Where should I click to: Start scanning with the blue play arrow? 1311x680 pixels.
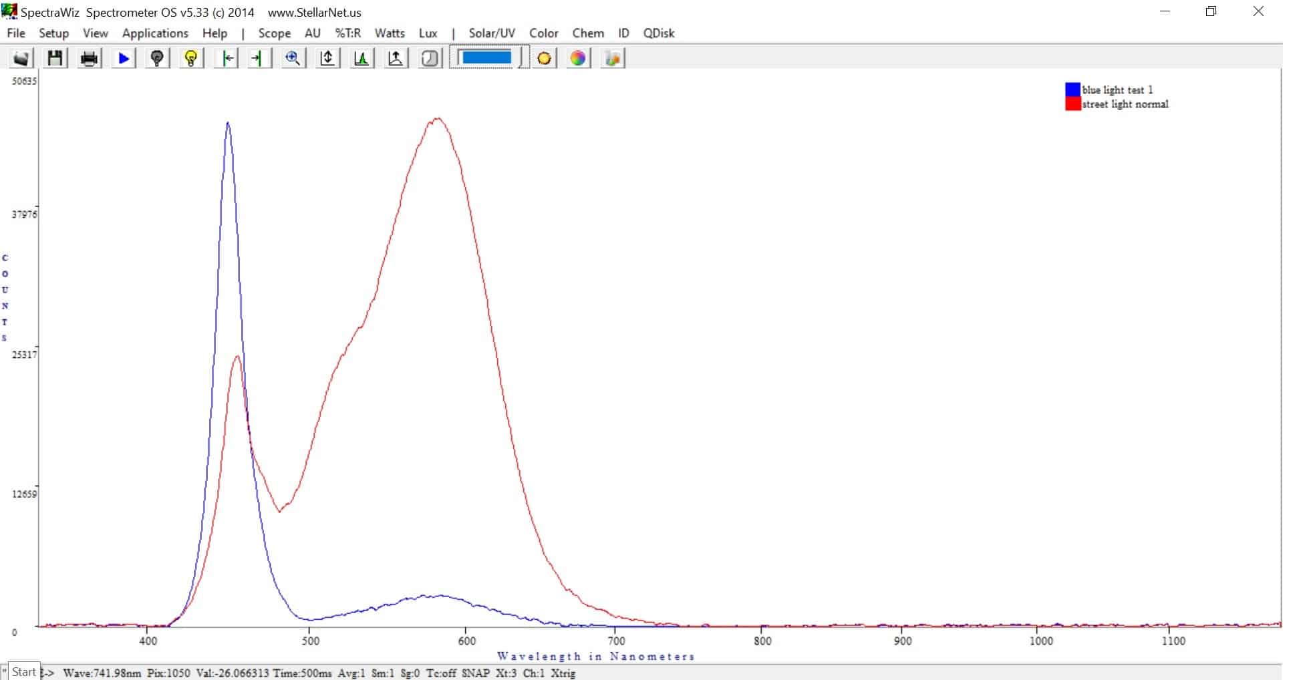[x=124, y=58]
